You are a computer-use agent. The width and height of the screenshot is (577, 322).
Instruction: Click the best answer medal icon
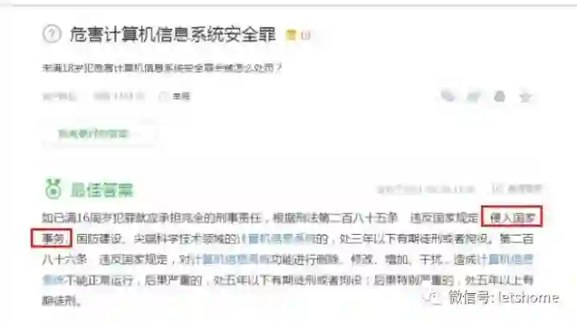[x=53, y=188]
